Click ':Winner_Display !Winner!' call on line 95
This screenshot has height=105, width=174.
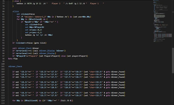point(52,51)
